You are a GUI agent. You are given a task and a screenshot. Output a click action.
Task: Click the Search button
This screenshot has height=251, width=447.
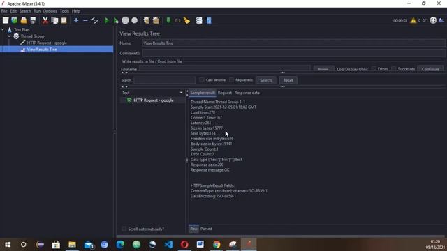[x=265, y=80]
